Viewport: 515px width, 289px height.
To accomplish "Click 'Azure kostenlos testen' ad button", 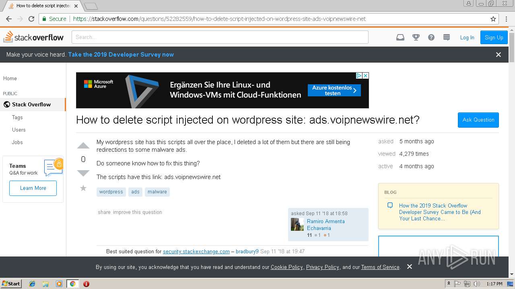I will click(334, 90).
